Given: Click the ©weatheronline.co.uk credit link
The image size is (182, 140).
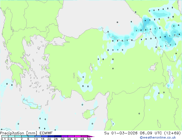Looking at the screenshot, I should pyautogui.click(x=158, y=137).
